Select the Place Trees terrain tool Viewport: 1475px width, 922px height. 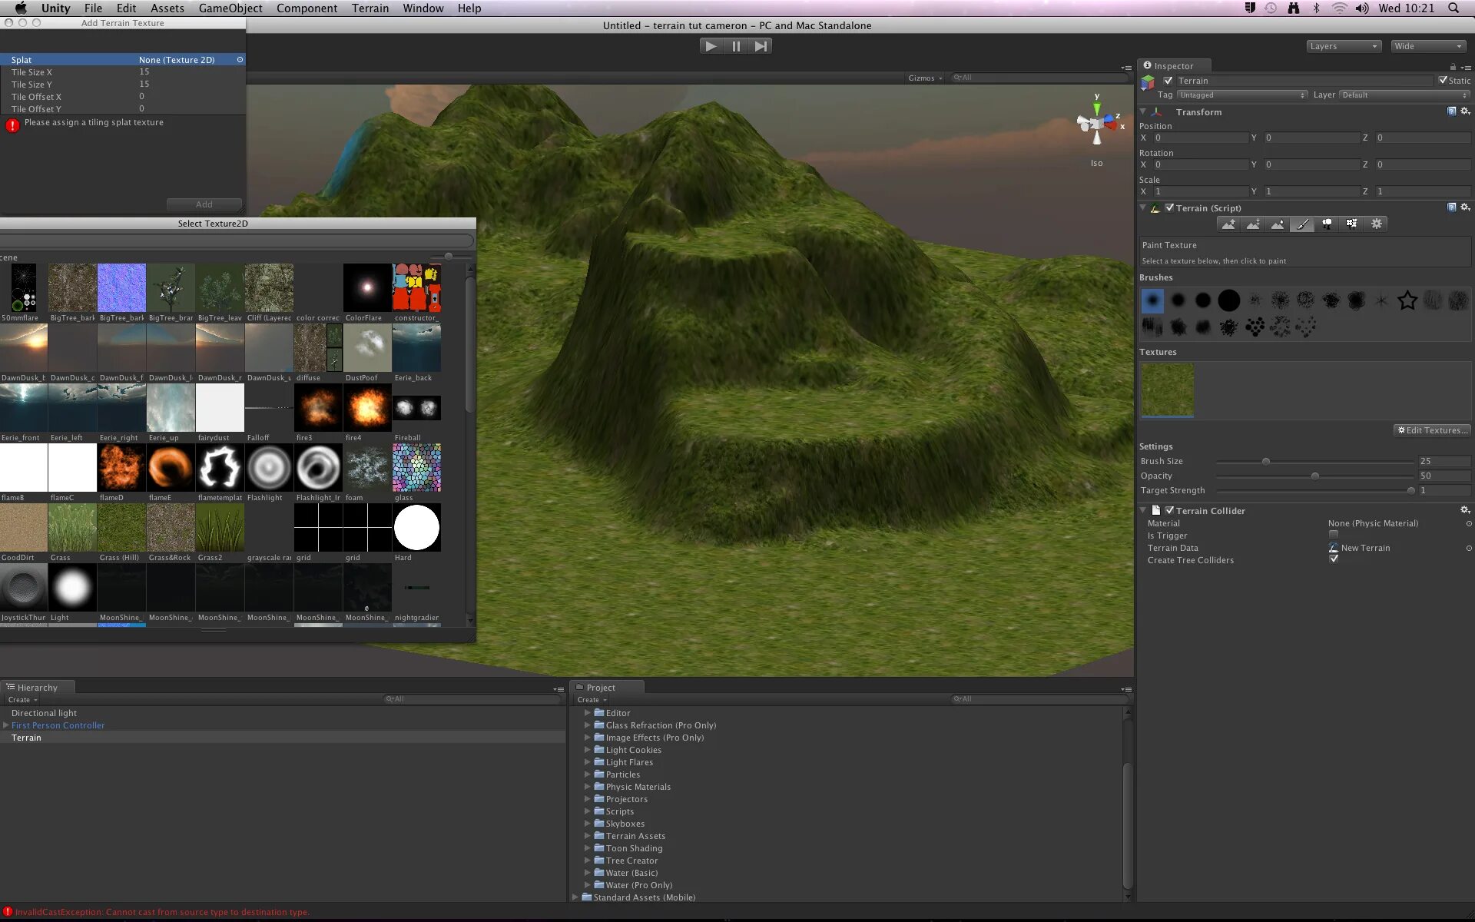point(1327,224)
